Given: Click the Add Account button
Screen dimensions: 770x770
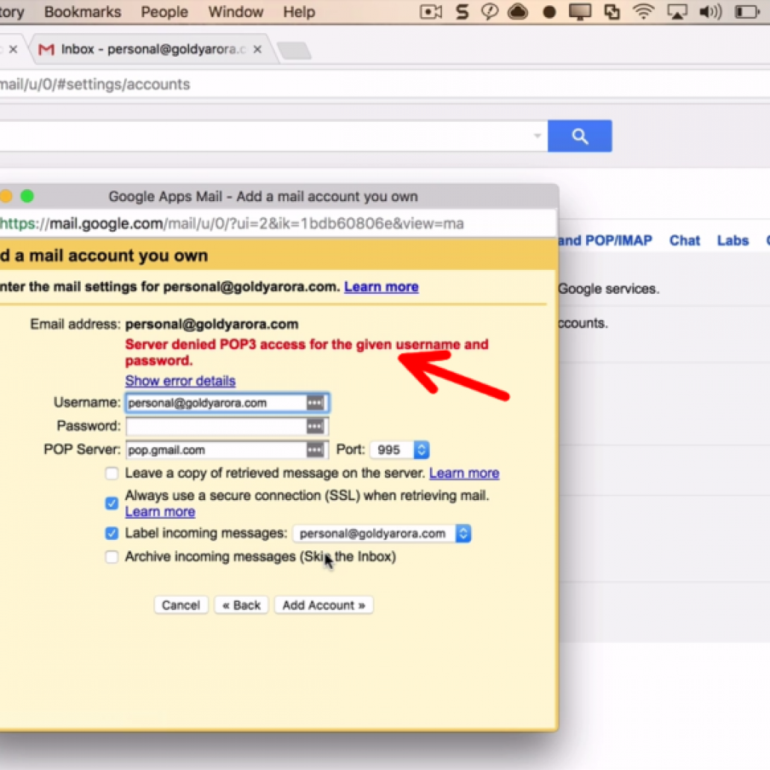Looking at the screenshot, I should [324, 605].
